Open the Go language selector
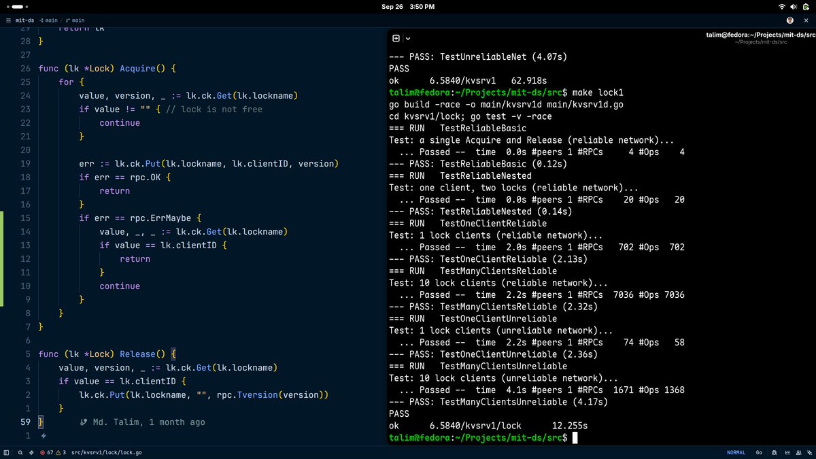Screen dimensions: 816x459 tap(759, 452)
